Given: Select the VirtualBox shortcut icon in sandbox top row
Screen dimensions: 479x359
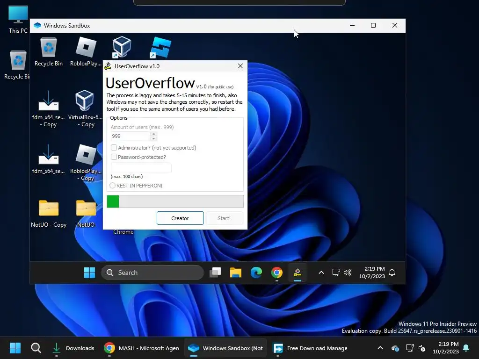Looking at the screenshot, I should pyautogui.click(x=122, y=47).
